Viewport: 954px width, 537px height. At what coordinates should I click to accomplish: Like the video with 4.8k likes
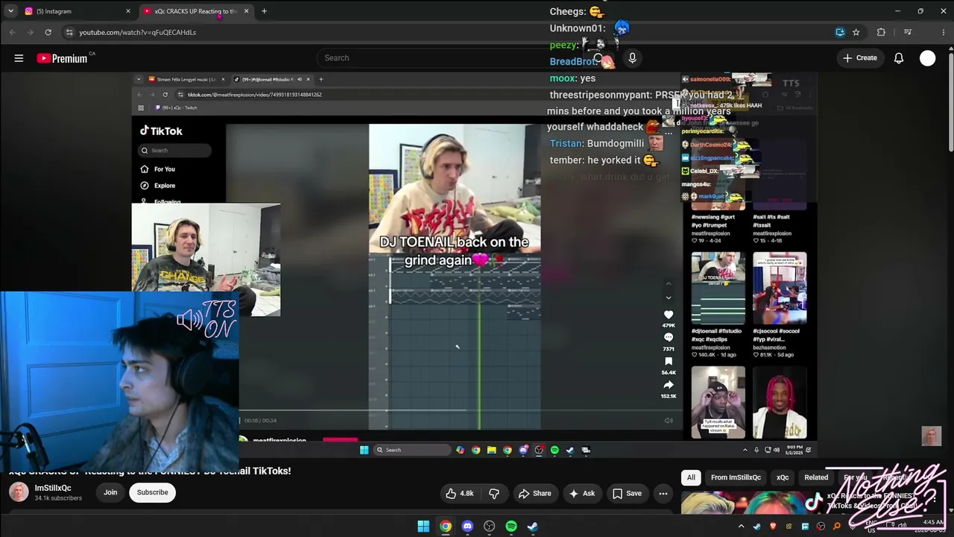(x=460, y=493)
